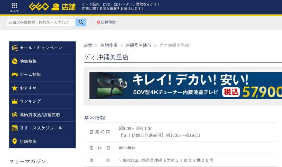Select おすすめ in the sidebar

42,88
